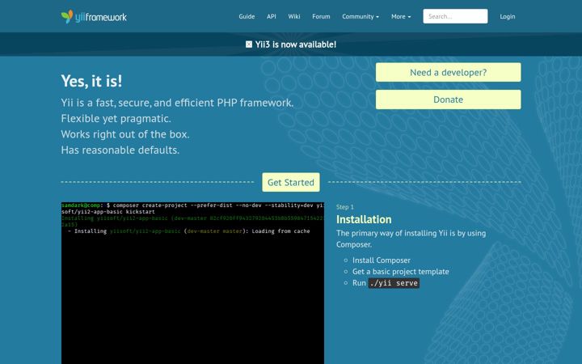Click the terminal installation demo

pyautogui.click(x=192, y=283)
